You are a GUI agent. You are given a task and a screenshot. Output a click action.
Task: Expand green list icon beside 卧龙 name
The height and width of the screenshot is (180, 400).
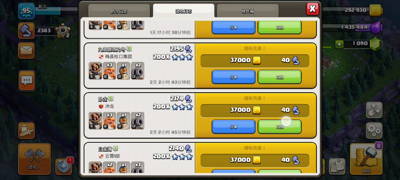pyautogui.click(x=111, y=98)
